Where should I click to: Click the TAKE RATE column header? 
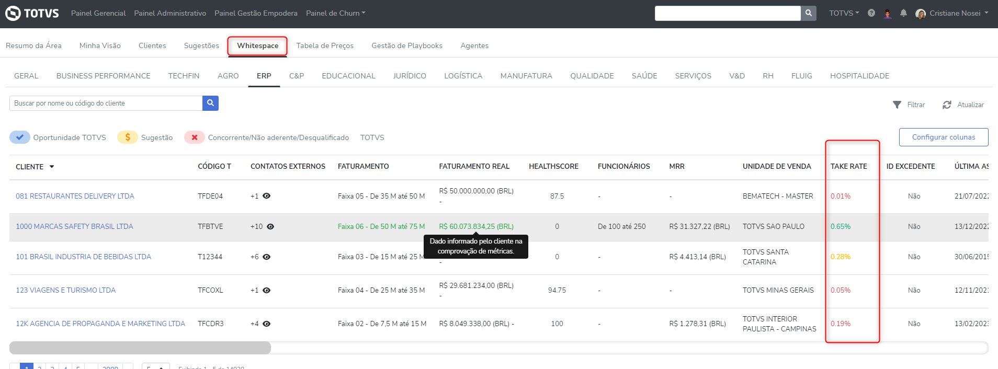click(848, 166)
